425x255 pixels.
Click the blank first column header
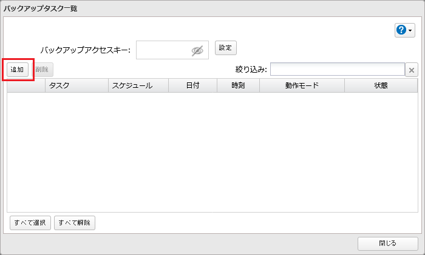26,85
